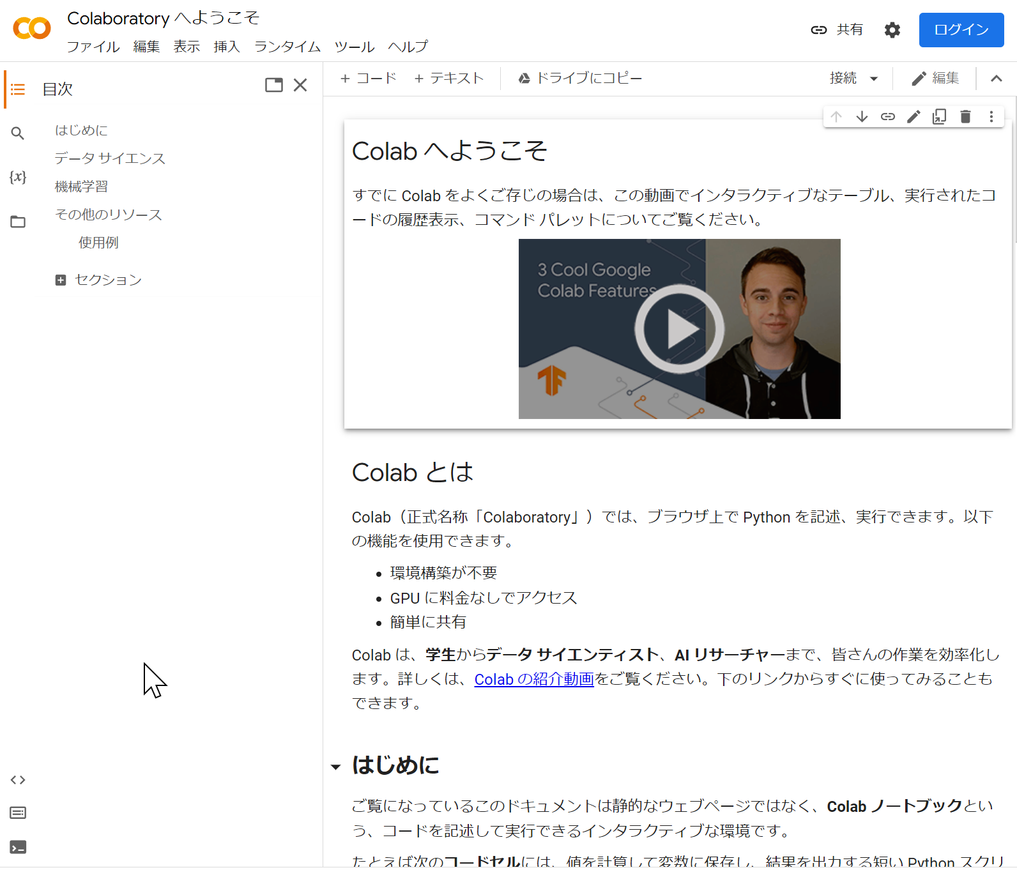
Task: Jump to その他のリソース section
Action: click(x=109, y=215)
